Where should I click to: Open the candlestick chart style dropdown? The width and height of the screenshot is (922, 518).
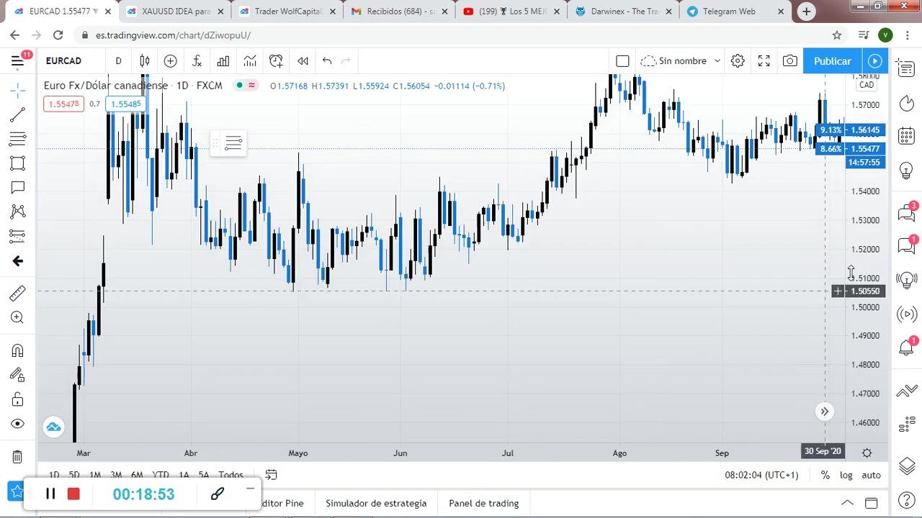coord(145,61)
